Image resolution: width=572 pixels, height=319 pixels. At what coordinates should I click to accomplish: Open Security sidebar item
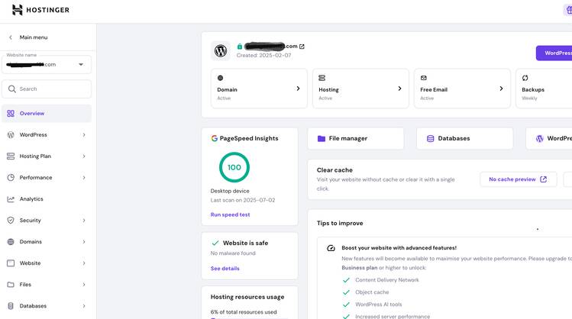(47, 221)
